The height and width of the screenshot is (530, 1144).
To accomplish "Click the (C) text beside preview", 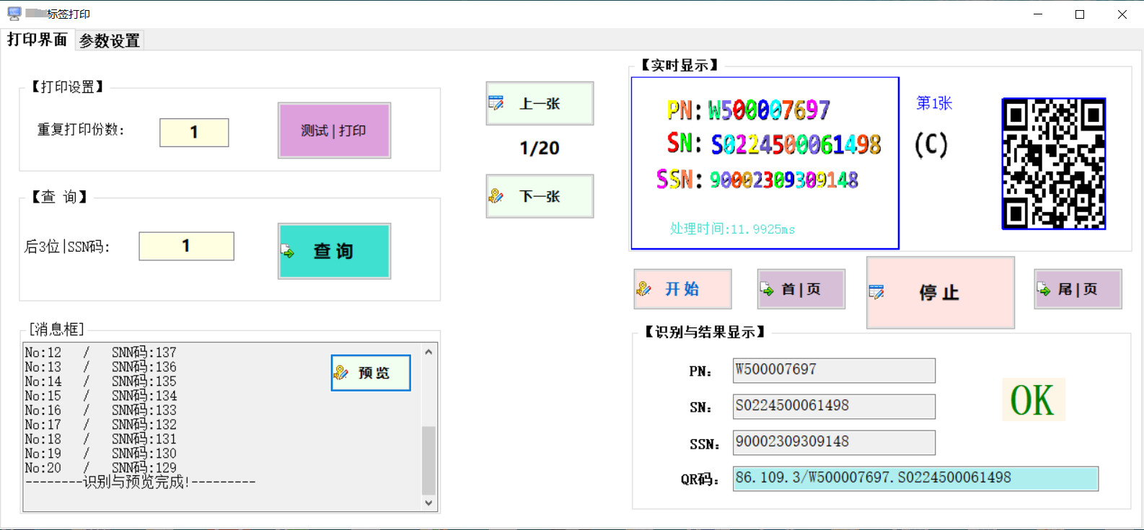I will tap(931, 145).
